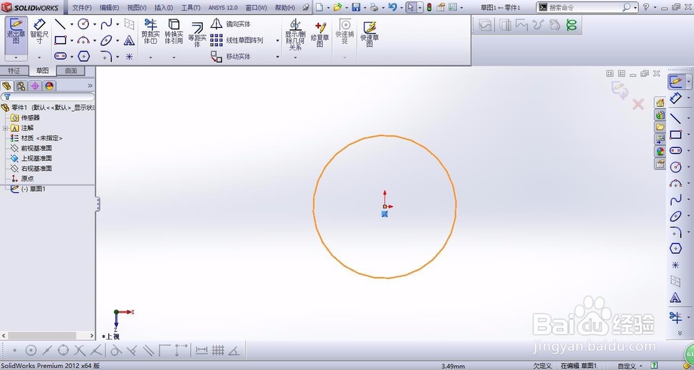Open dropdown arrow next to Rectangle tool
Image resolution: width=694 pixels, height=370 pixels.
(x=71, y=41)
